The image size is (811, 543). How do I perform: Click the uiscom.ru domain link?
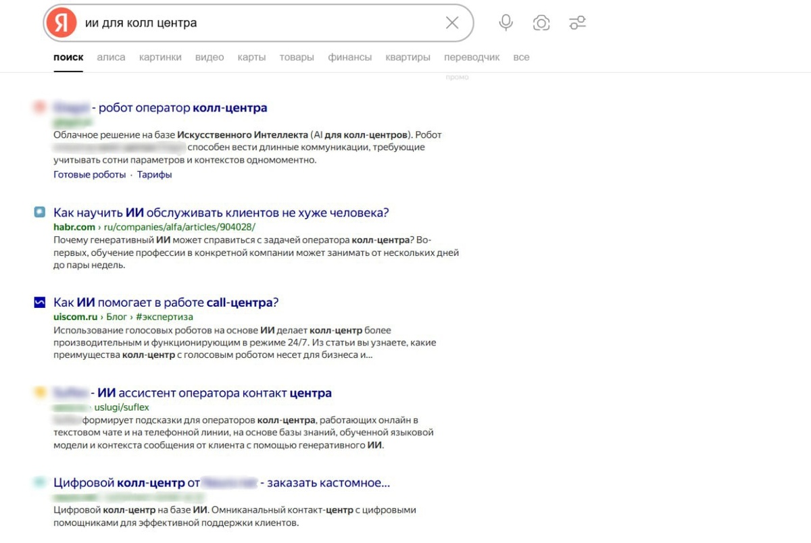(76, 317)
